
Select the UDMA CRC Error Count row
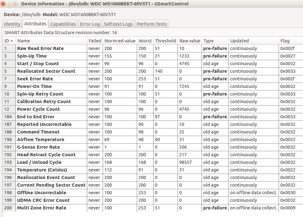pos(153,200)
